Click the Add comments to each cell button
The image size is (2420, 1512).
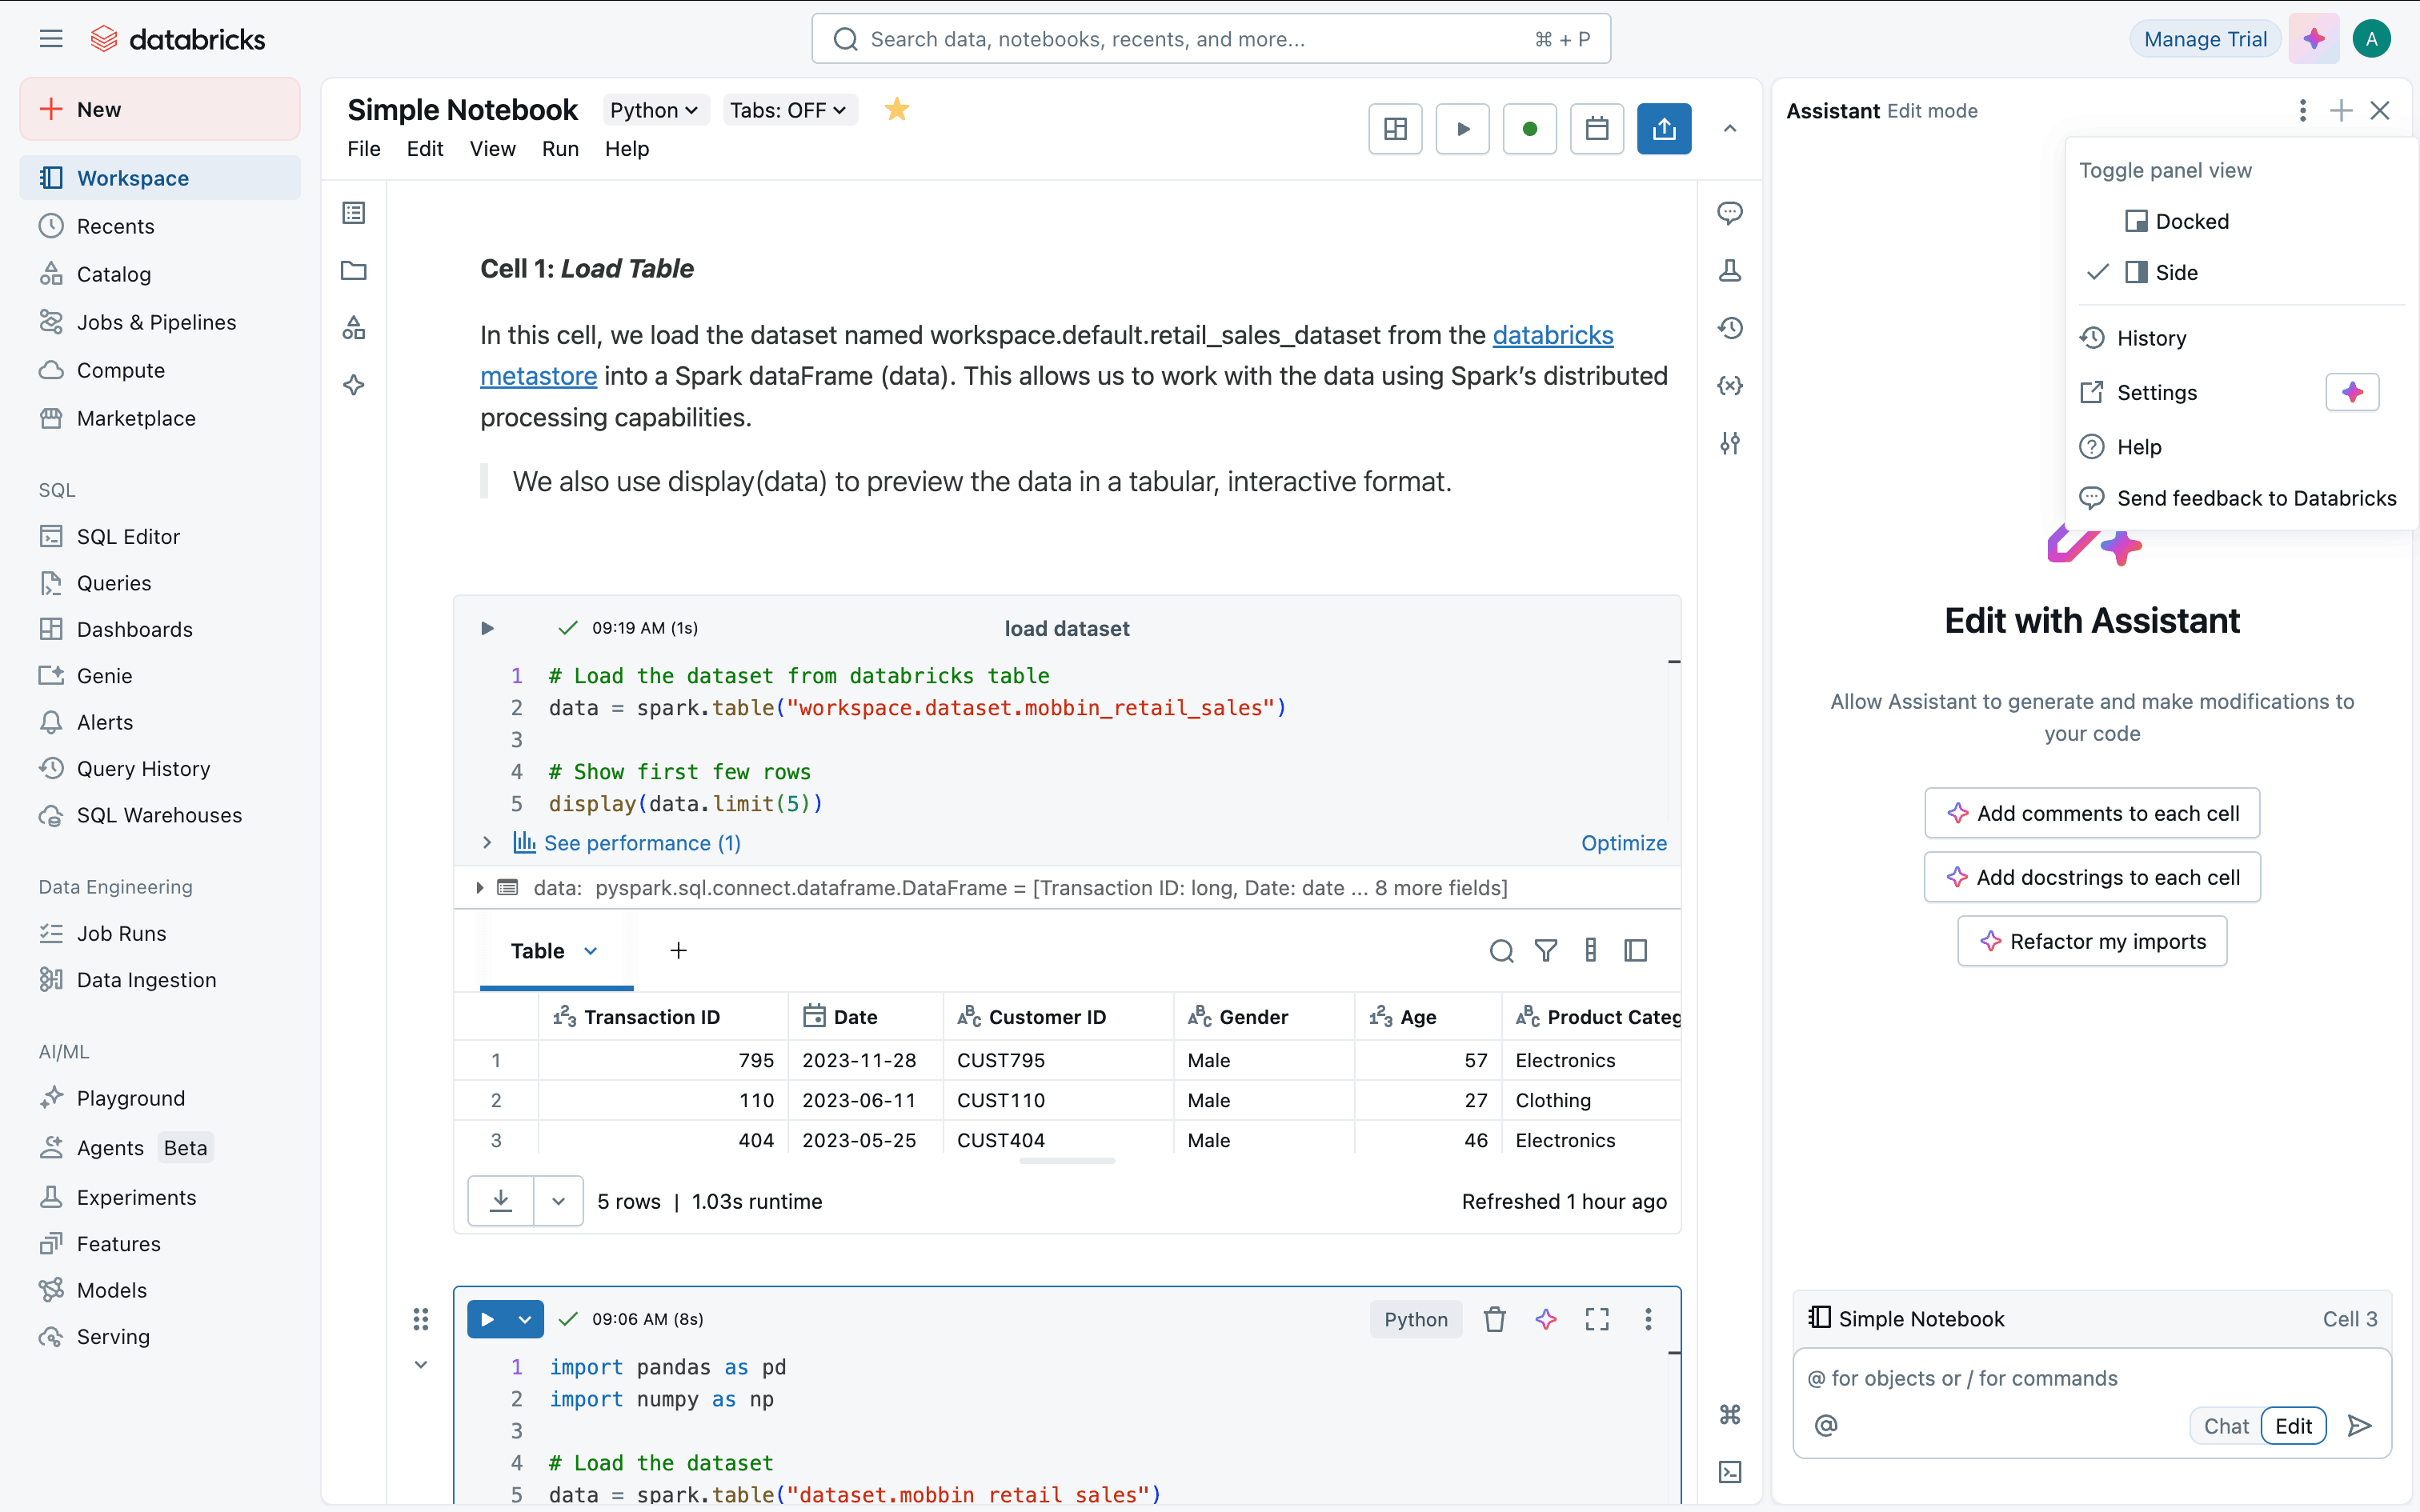point(2091,813)
